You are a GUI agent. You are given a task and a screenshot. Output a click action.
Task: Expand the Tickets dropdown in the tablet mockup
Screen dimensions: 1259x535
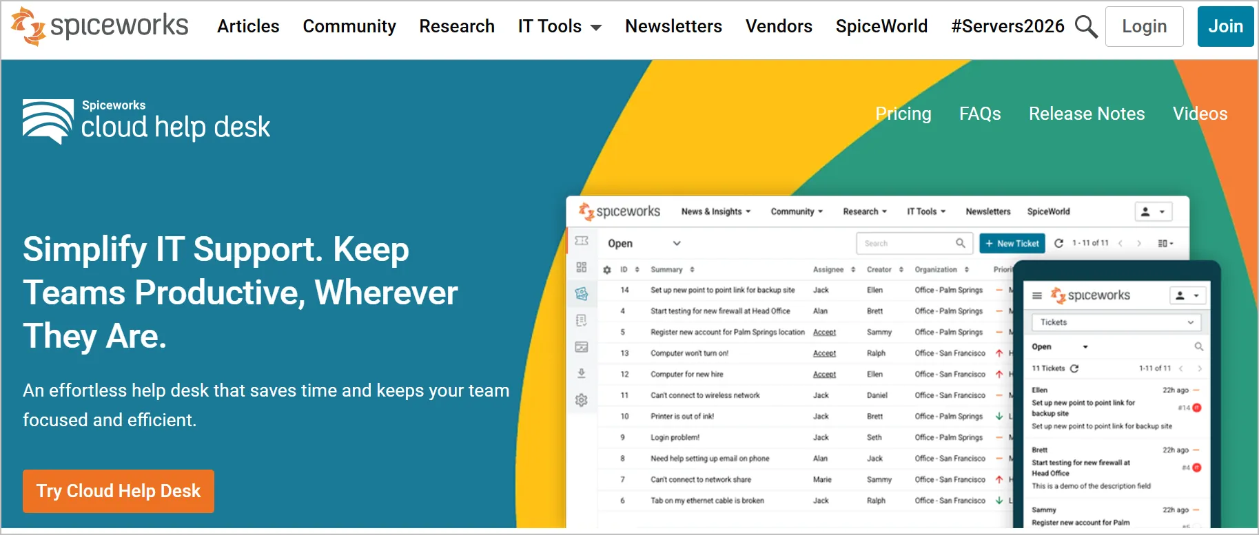[1116, 322]
